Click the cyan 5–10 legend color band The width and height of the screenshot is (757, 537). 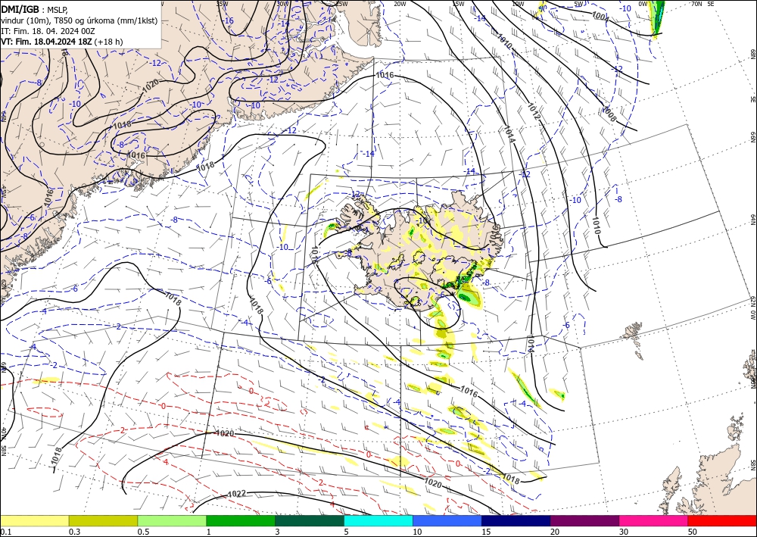[378, 520]
